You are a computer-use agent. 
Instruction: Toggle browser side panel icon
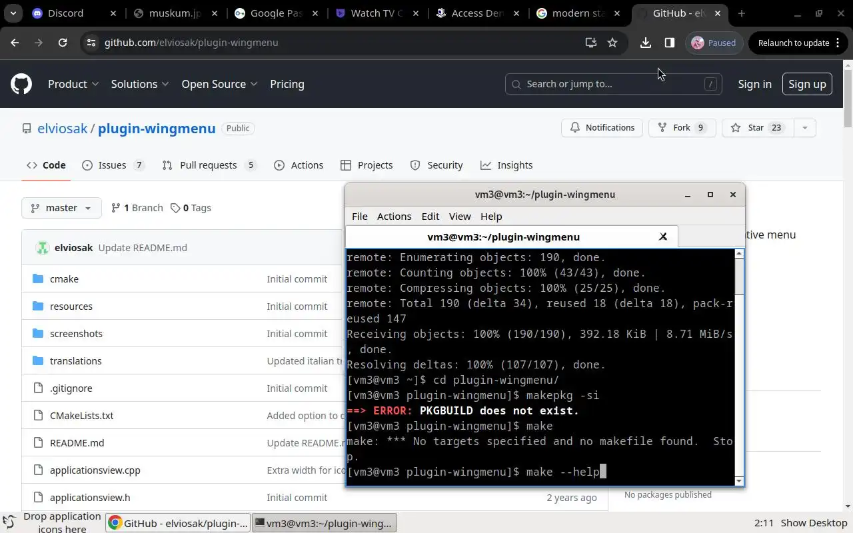point(670,43)
